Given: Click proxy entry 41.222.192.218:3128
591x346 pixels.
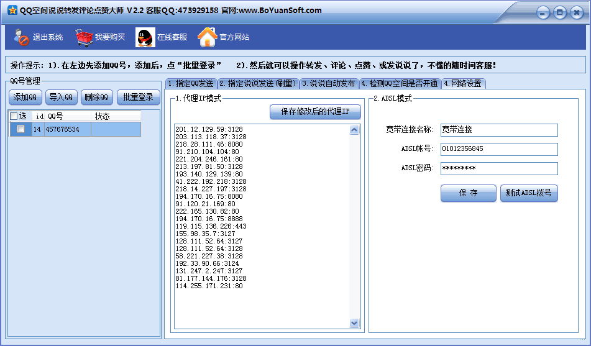Looking at the screenshot, I should (211, 181).
